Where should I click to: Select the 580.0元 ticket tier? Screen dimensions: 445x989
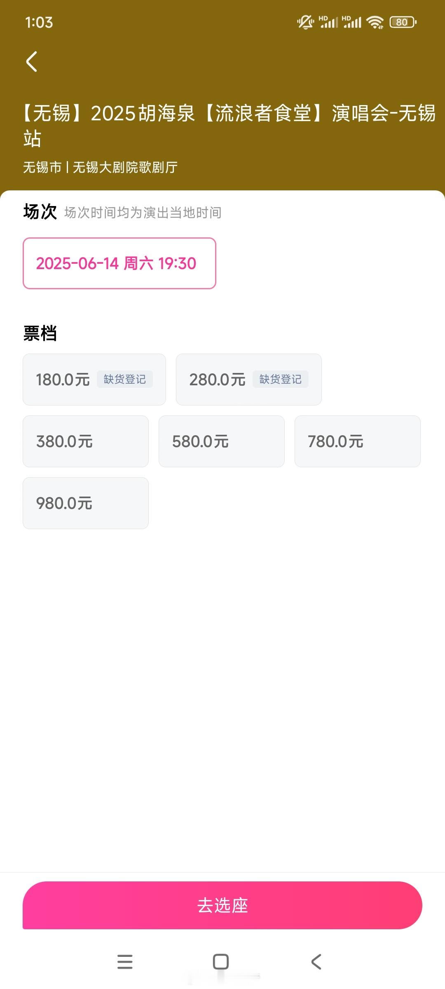click(222, 441)
